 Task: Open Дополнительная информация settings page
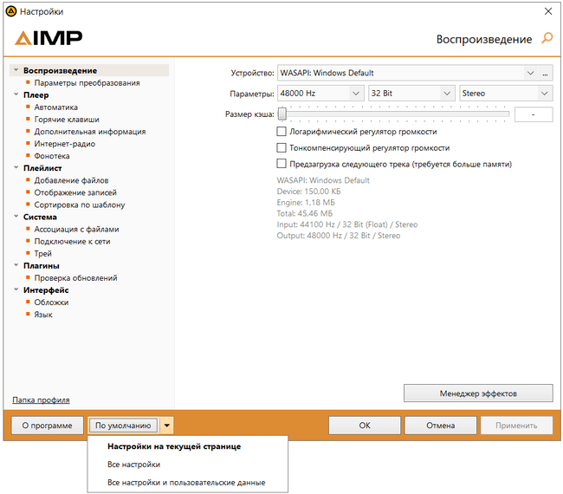90,132
